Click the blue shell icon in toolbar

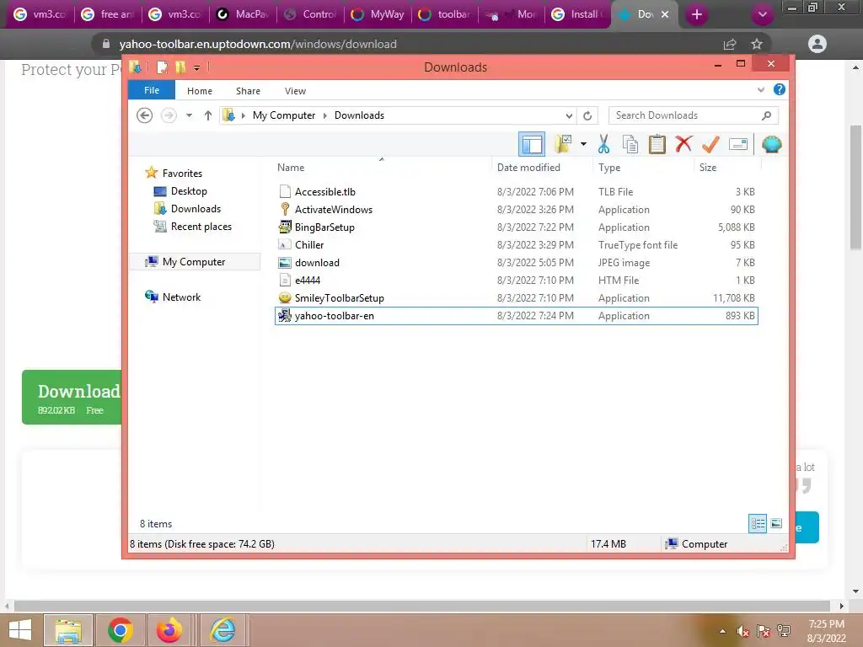pos(772,145)
